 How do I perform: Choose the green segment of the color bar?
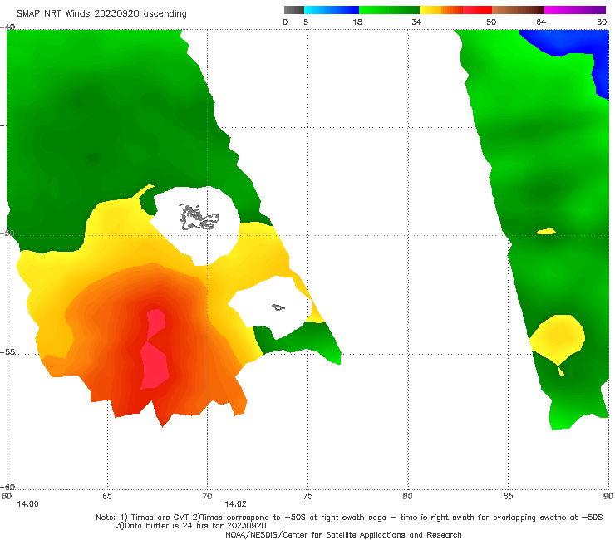389,10
